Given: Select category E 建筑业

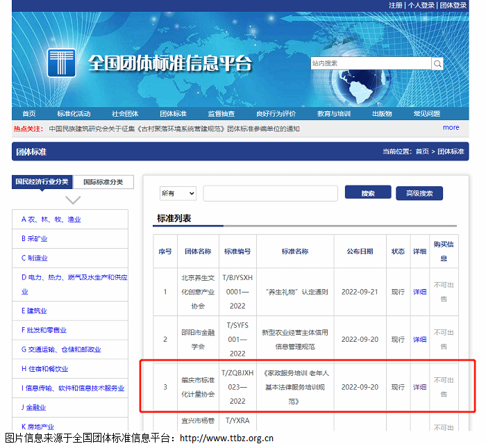Looking at the screenshot, I should 34,311.
